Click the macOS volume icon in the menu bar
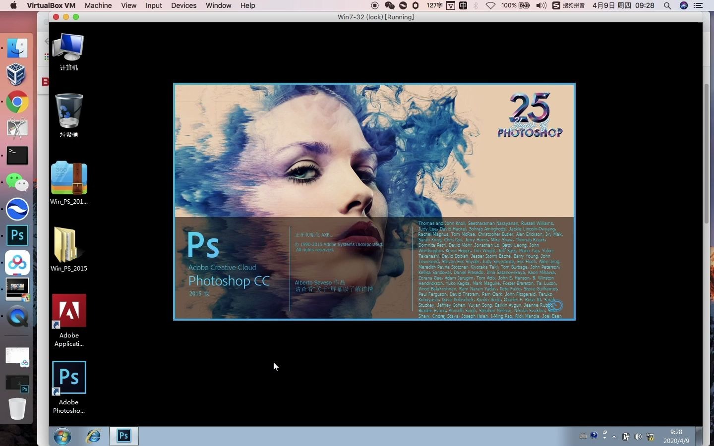 tap(541, 5)
